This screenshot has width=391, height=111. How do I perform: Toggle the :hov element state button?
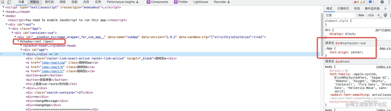coord(360,15)
